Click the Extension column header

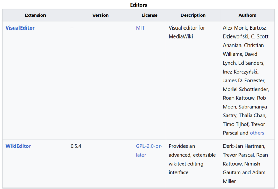pyautogui.click(x=35, y=15)
